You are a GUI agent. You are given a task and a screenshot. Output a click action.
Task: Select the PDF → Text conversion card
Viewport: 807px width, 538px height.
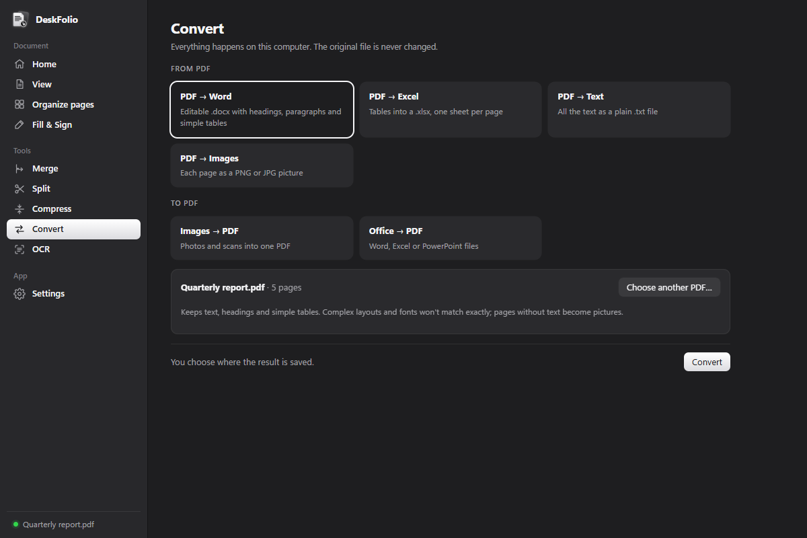639,110
